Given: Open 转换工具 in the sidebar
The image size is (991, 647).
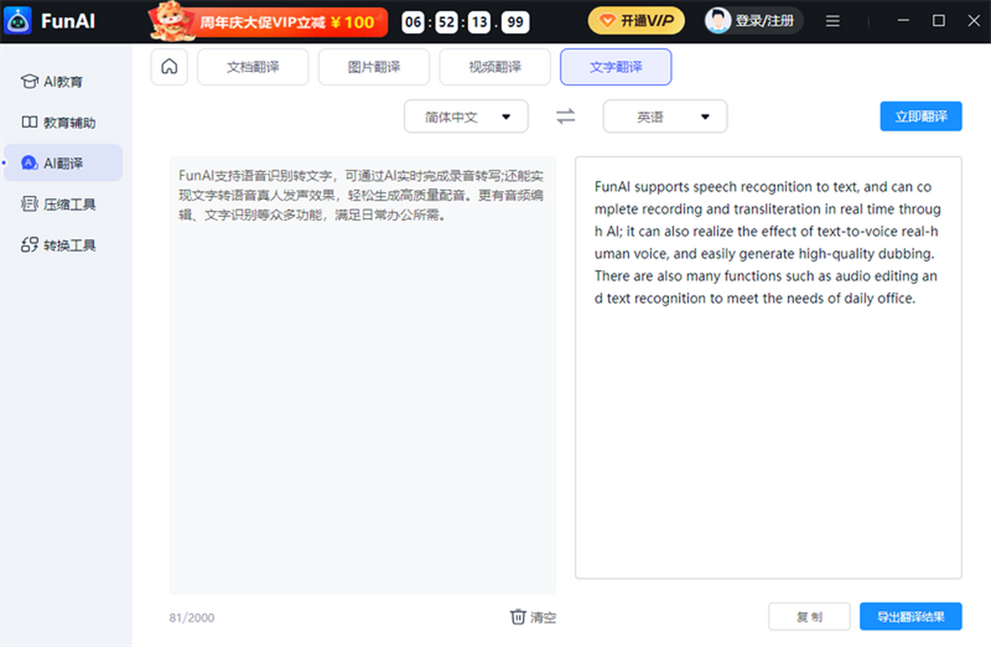Looking at the screenshot, I should (64, 245).
